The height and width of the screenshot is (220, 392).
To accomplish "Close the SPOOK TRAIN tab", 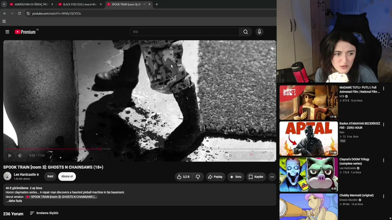I will (x=149, y=4).
